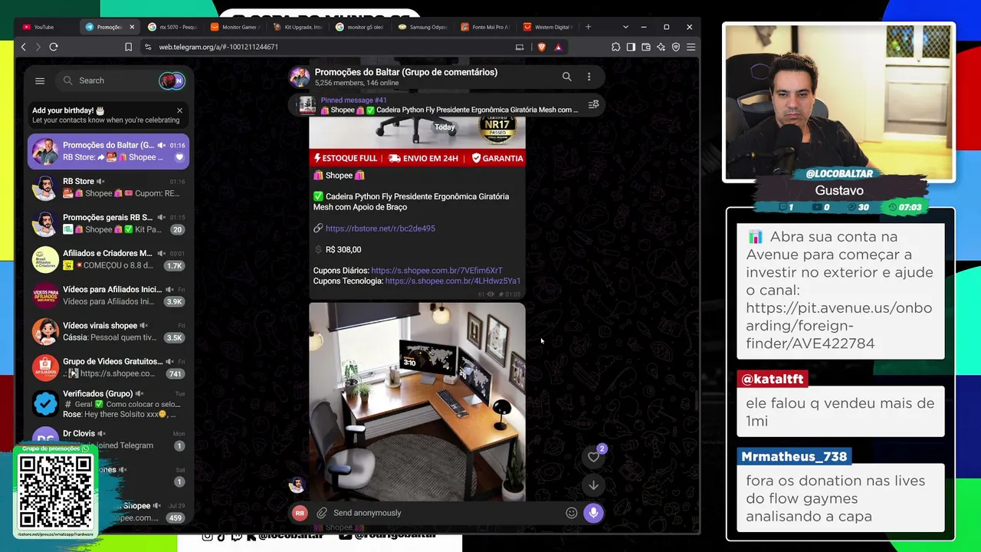981x552 pixels.
Task: Open the desk setup image
Action: click(417, 402)
